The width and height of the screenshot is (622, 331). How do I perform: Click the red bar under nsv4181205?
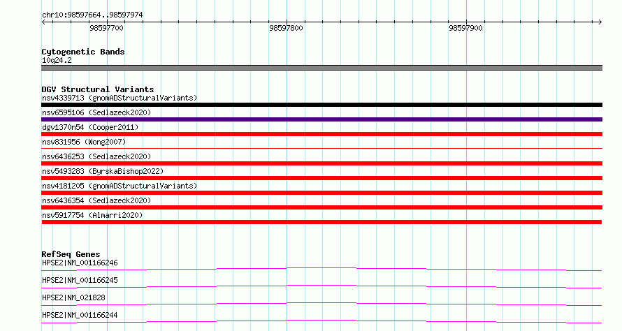pos(321,193)
